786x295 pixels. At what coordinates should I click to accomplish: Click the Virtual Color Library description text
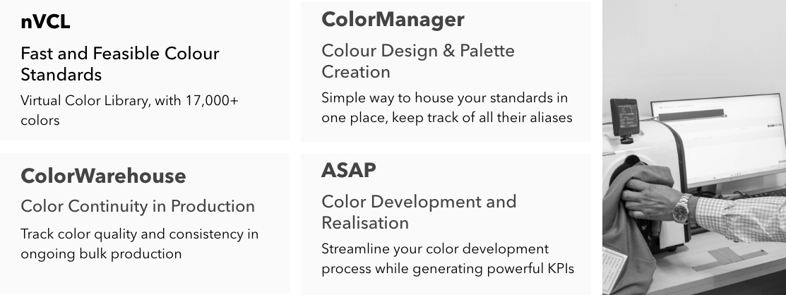[129, 110]
